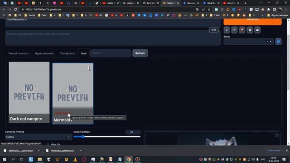This screenshot has height=163, width=290.
Task: Bookmark this page with the star icon
Action: [209, 10]
